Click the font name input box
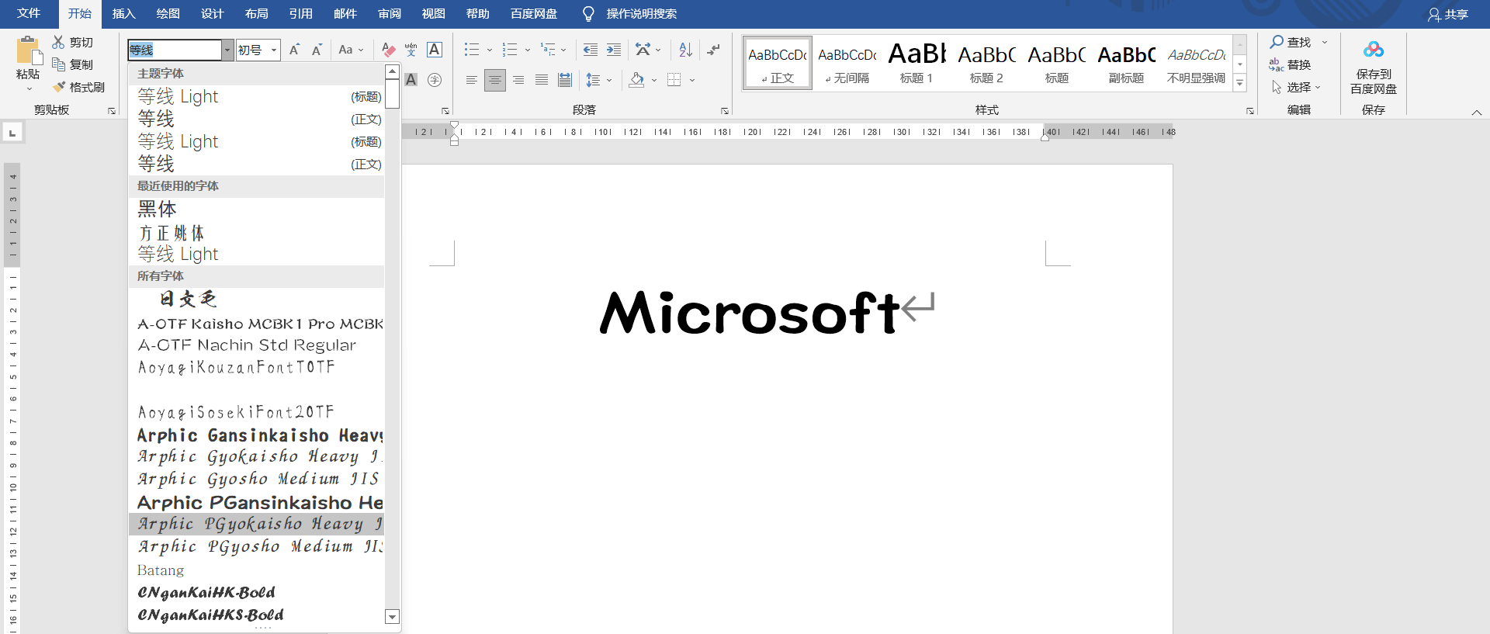The image size is (1490, 634). pyautogui.click(x=175, y=50)
